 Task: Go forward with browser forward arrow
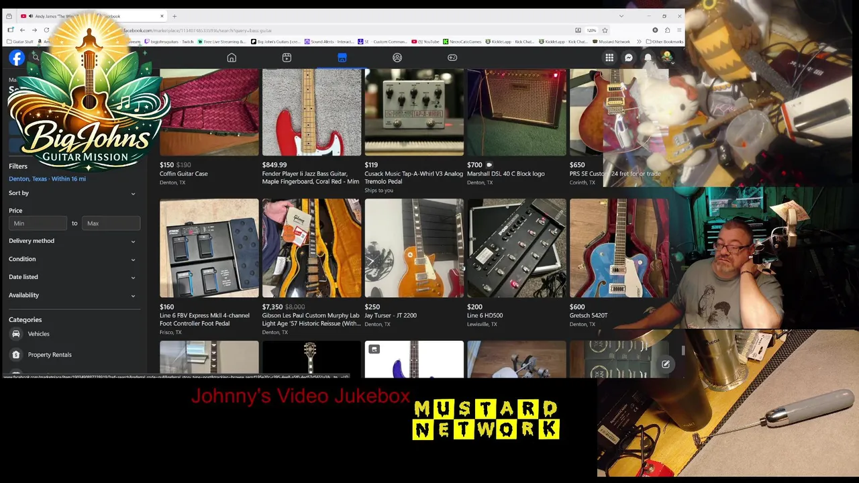[x=34, y=30]
